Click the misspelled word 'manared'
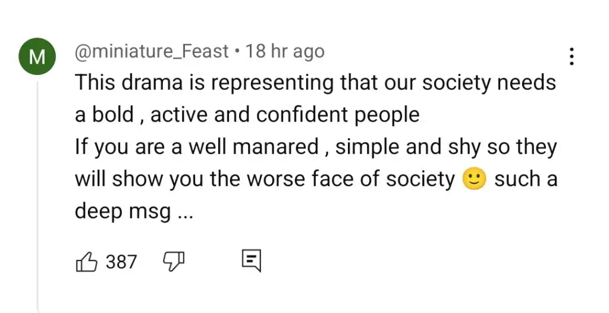The image size is (609, 313). click(x=276, y=148)
